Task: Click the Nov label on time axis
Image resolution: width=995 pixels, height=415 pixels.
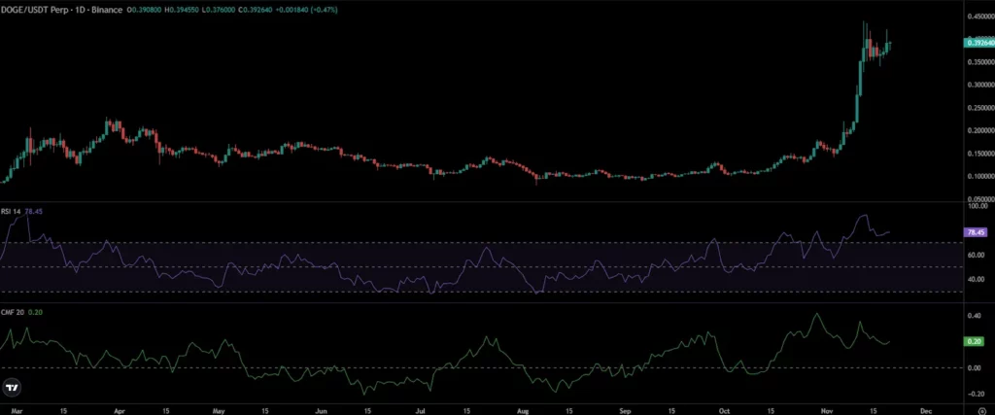Action: (x=826, y=410)
